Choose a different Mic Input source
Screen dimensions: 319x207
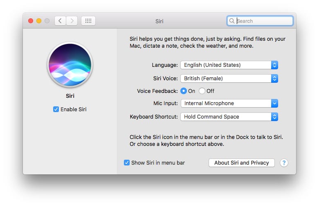click(x=229, y=103)
